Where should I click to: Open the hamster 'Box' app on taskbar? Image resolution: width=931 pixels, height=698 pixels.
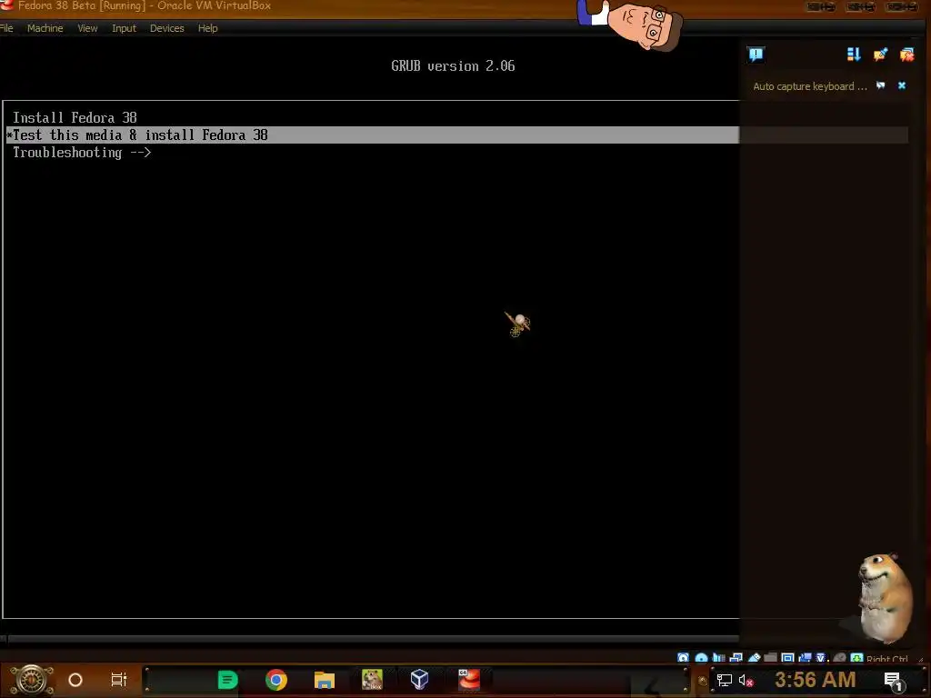[x=372, y=680]
